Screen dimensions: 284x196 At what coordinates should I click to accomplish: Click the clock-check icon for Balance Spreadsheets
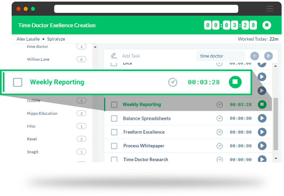pyautogui.click(x=220, y=118)
